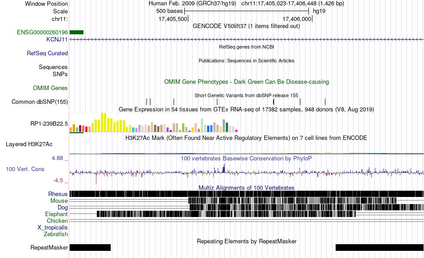Viewport: 424px width, 258px height.
Task: Click the 4.88 PhyloP maximum value
Action: 57,158
